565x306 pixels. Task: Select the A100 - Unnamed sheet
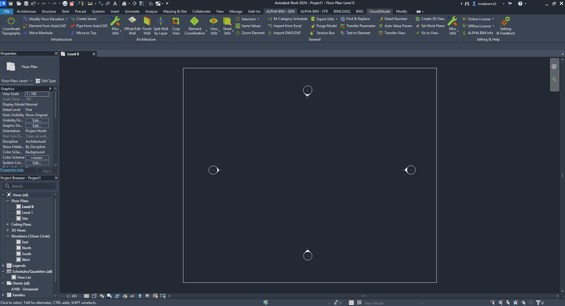pos(25,289)
